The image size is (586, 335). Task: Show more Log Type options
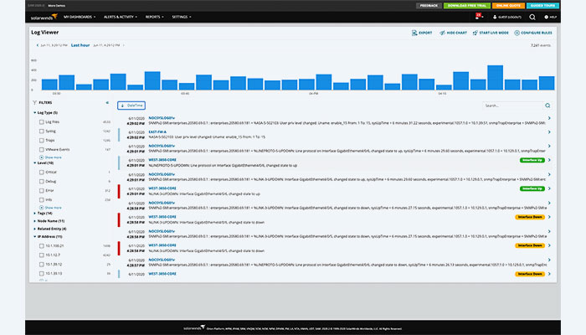click(50, 157)
